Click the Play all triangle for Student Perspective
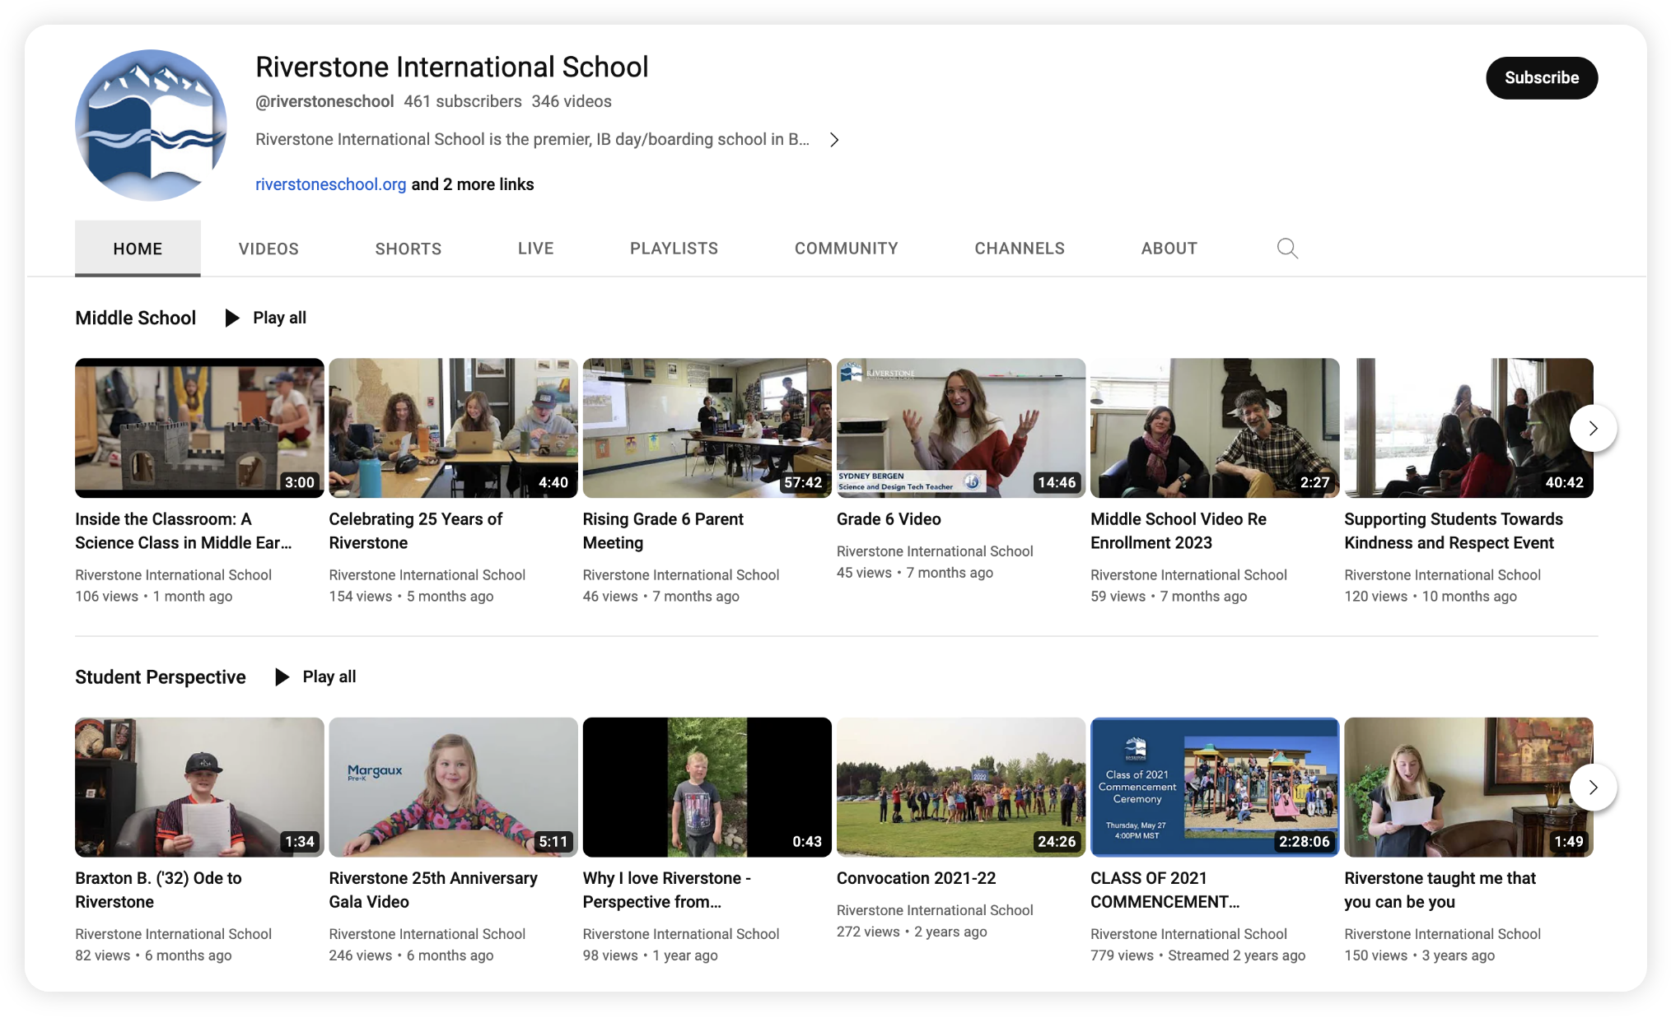1671x1018 pixels. [x=282, y=676]
